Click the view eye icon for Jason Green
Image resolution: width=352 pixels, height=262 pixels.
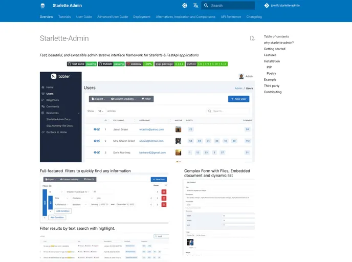[x=95, y=129]
